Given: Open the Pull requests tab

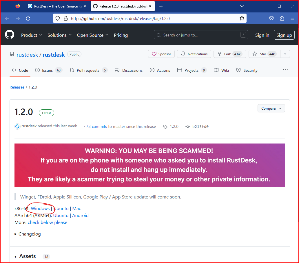Looking at the screenshot, I should (88, 70).
